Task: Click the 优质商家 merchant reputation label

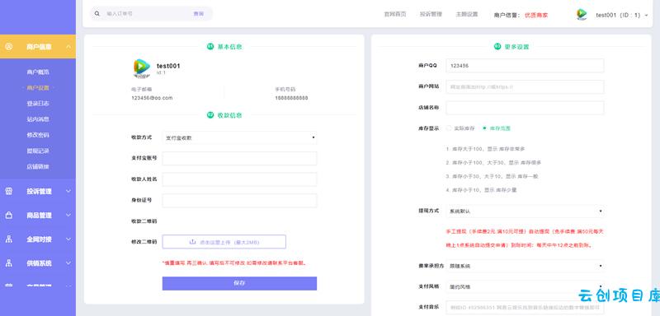Action: tap(536, 15)
